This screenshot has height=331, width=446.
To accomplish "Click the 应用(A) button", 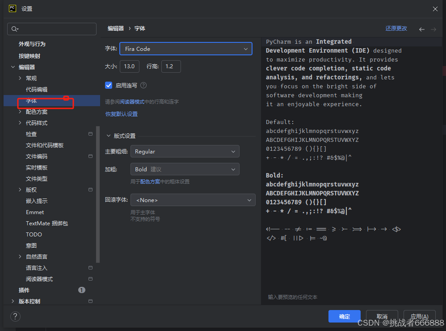I will [419, 316].
